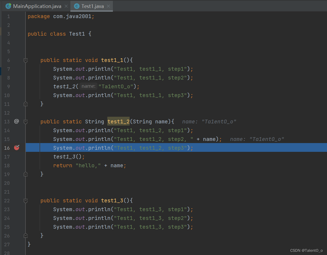Switch to the MainApplication.java tab
This screenshot has width=327, height=255.
click(37, 6)
